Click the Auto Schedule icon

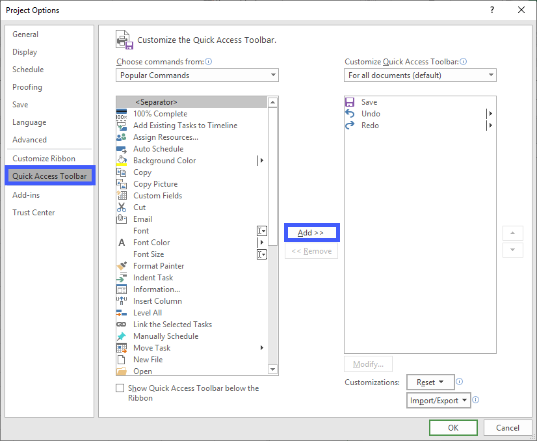point(121,149)
